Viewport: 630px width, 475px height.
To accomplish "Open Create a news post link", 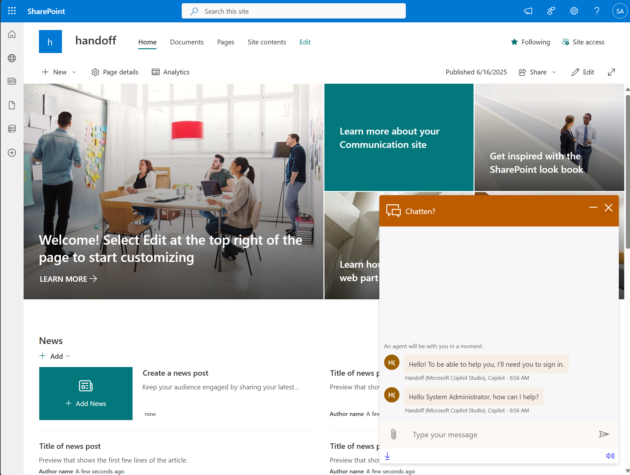I will (x=175, y=373).
